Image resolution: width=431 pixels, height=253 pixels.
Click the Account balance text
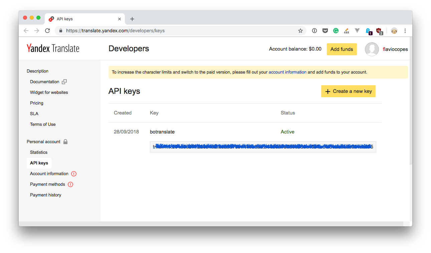coord(295,49)
